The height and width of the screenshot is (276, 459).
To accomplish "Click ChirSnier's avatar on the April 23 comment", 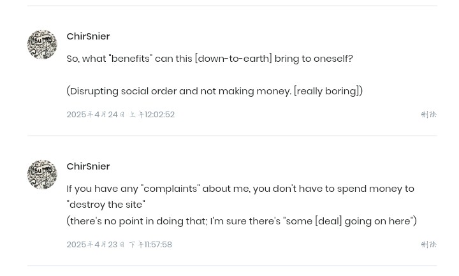I will click(42, 175).
